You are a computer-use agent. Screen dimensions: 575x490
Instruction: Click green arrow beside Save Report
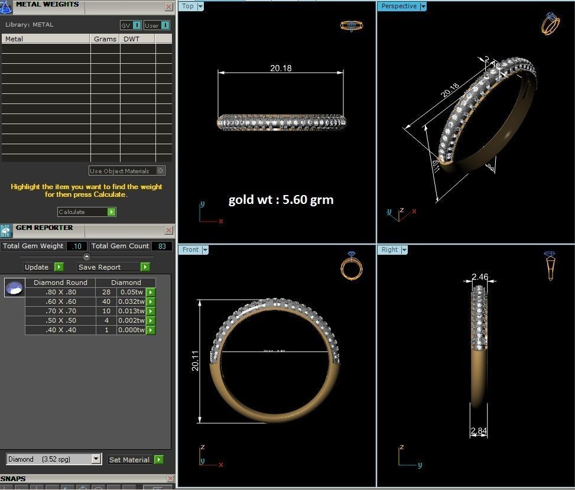[x=145, y=267]
